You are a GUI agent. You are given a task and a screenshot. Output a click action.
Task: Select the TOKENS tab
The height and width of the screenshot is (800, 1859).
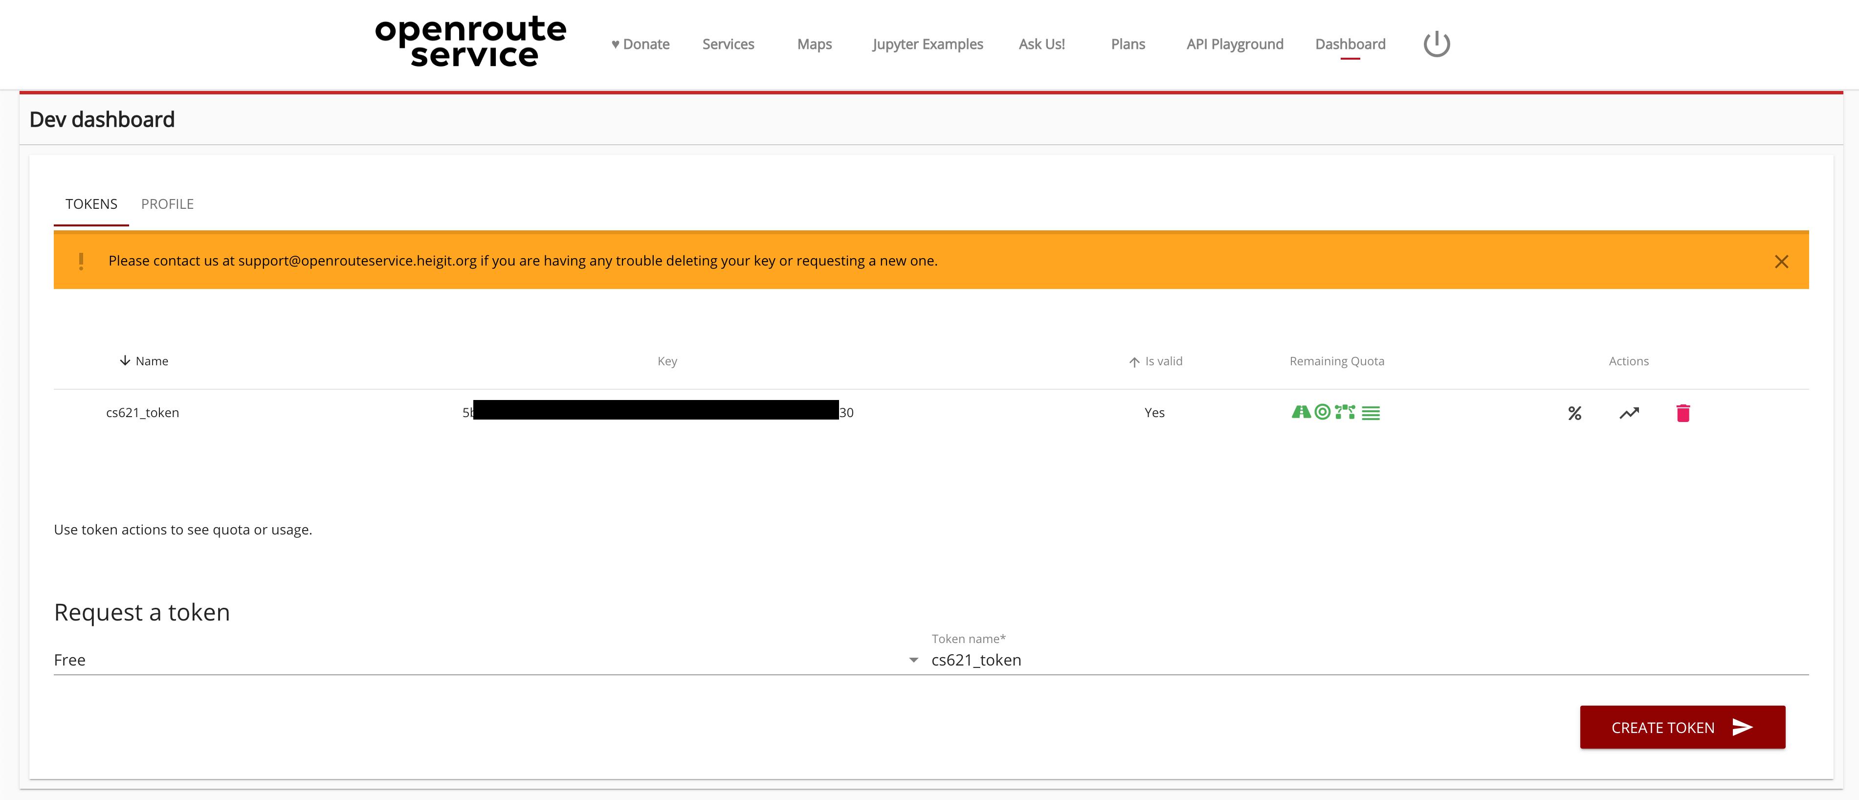(91, 204)
